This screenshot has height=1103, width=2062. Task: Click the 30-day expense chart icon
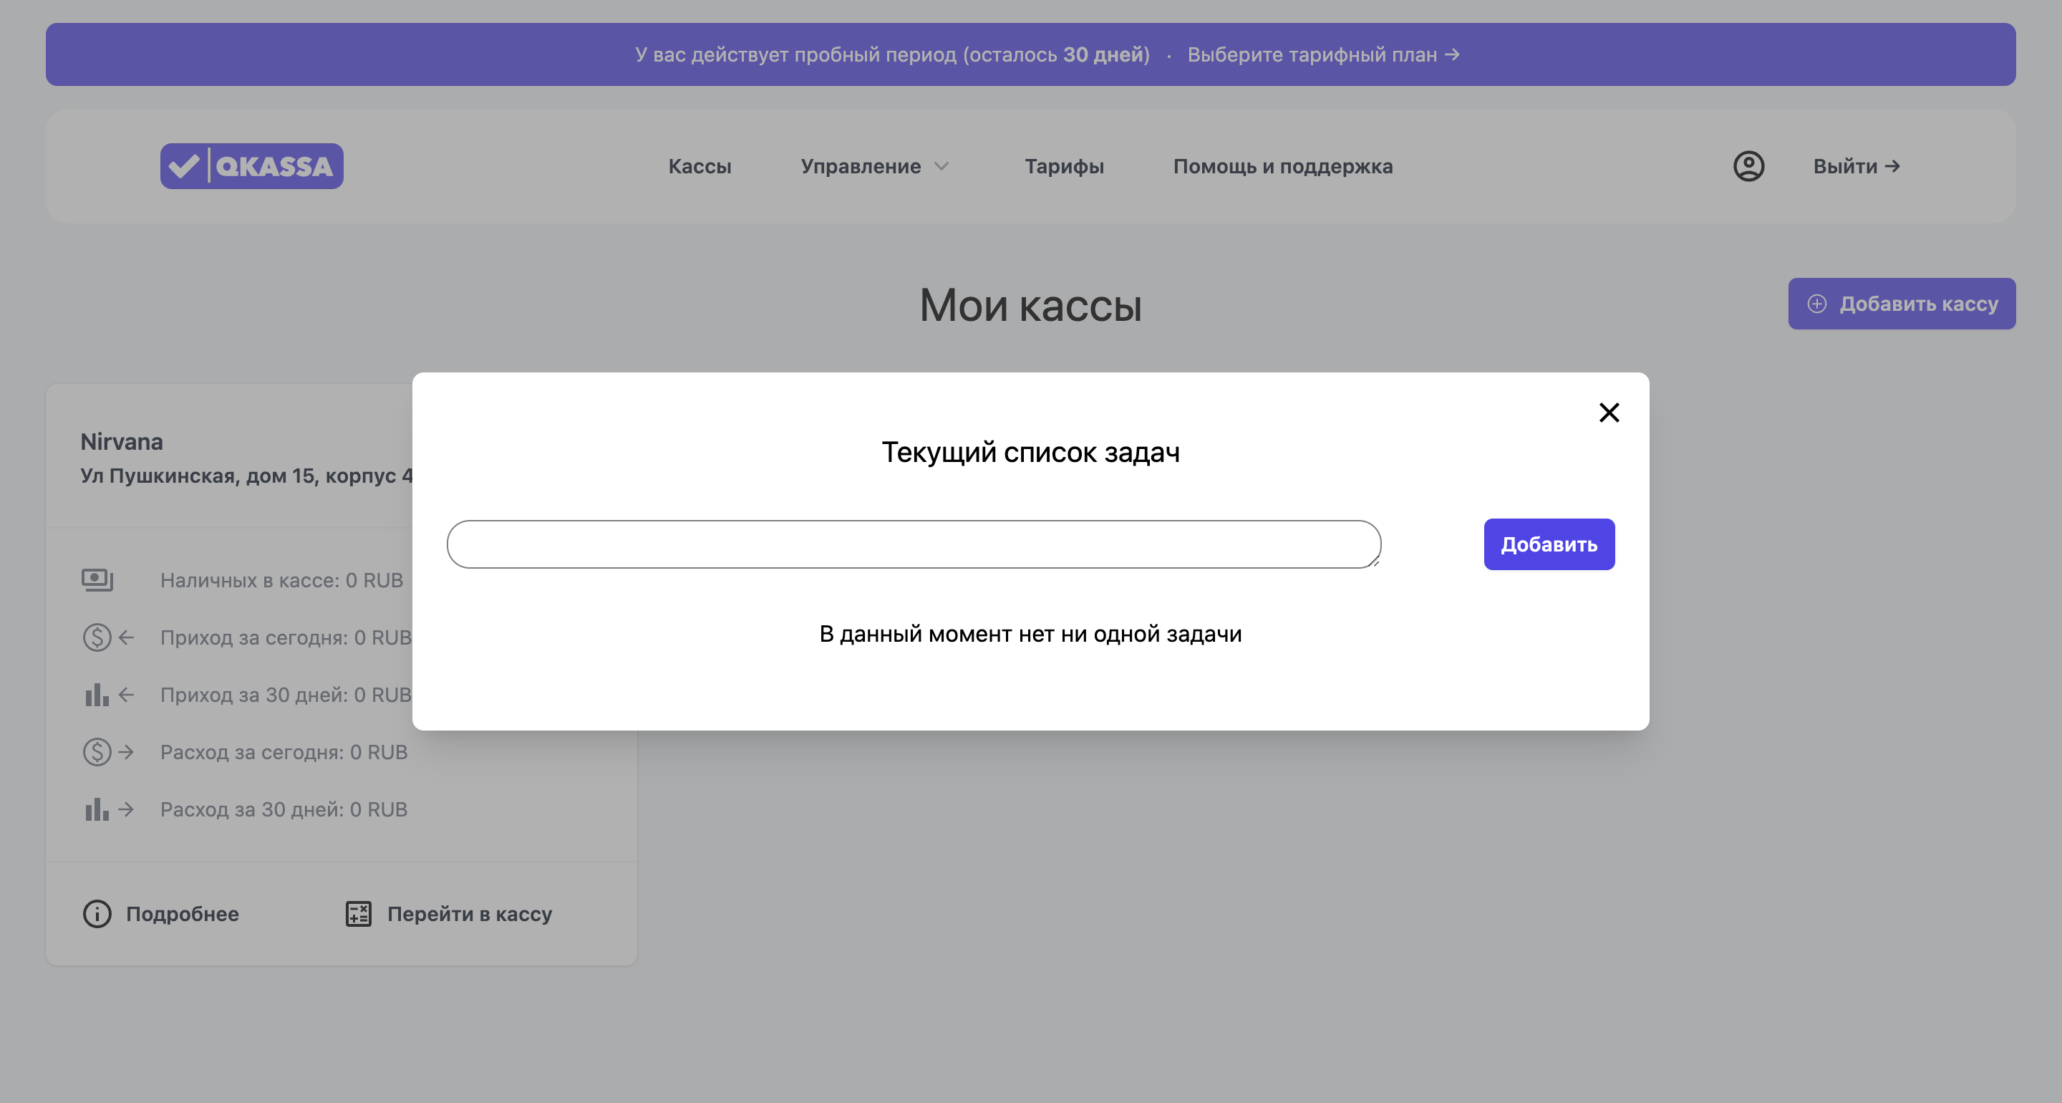click(x=97, y=809)
